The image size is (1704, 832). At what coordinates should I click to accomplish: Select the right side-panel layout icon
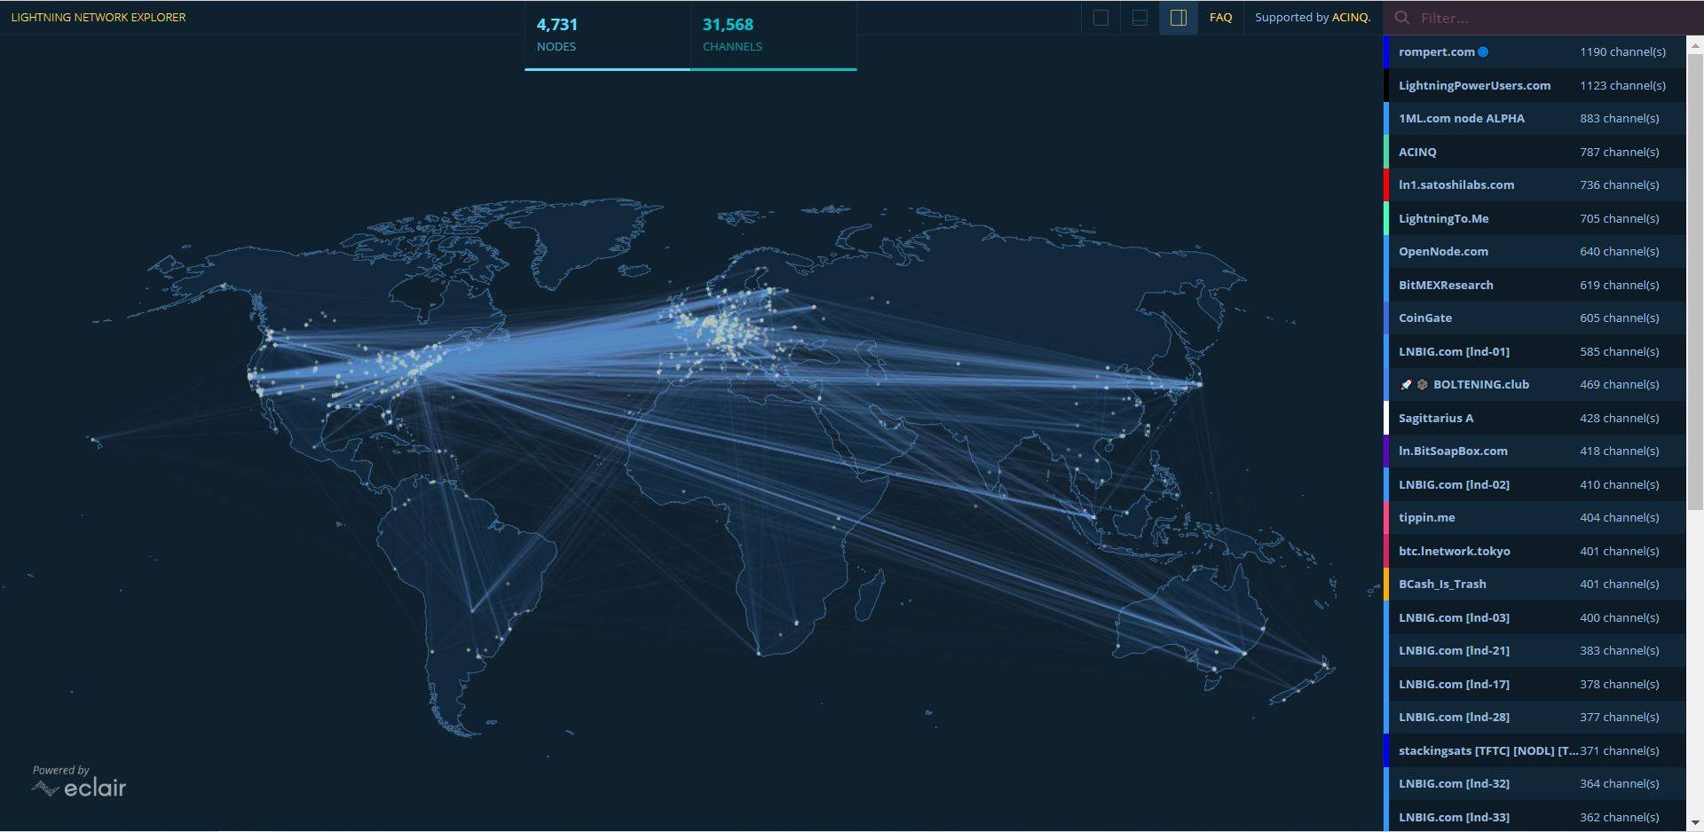(x=1179, y=18)
